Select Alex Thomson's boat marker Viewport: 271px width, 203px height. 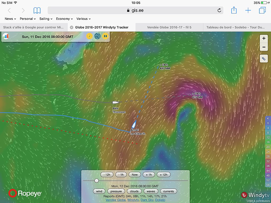[x=116, y=102]
